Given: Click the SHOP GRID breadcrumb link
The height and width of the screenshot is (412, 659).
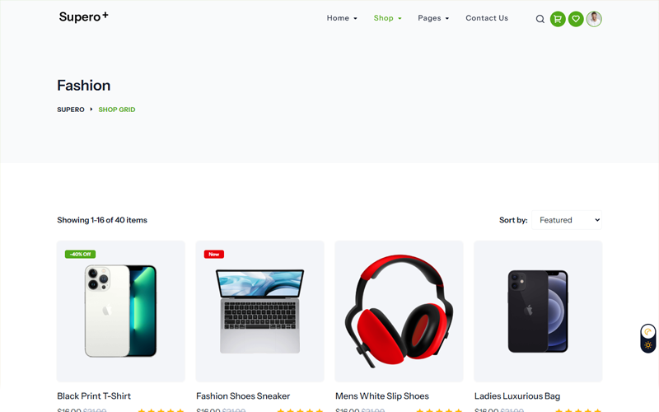Looking at the screenshot, I should click(x=117, y=110).
